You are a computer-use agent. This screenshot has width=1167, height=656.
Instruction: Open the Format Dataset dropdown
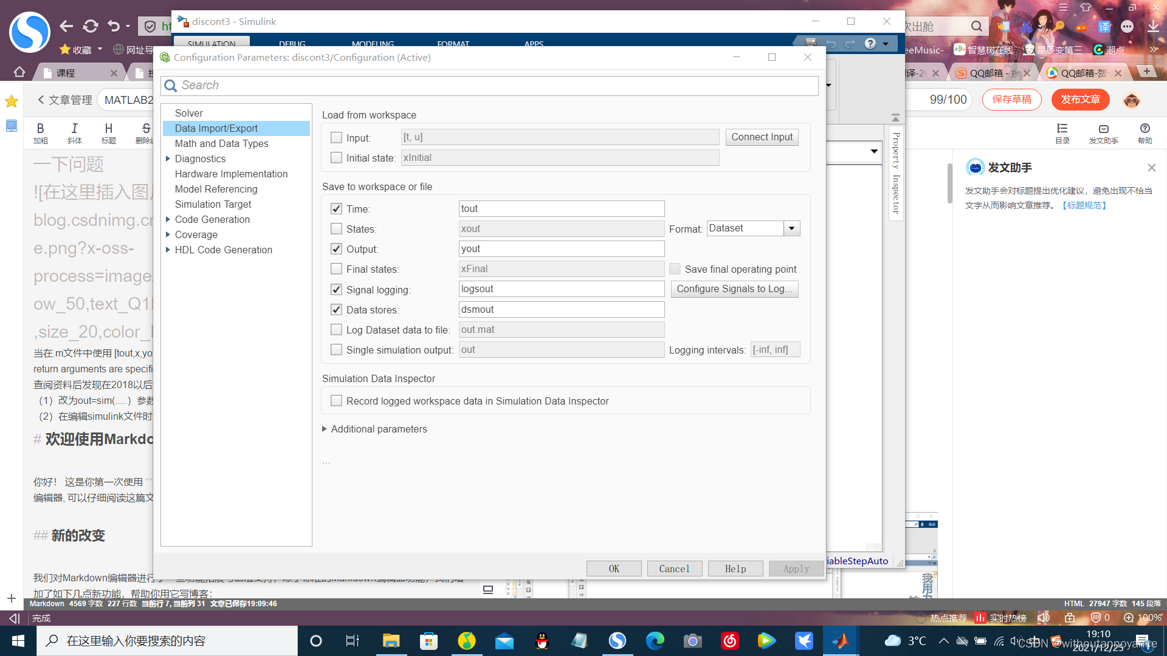point(791,228)
